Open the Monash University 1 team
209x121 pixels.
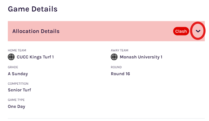point(141,57)
